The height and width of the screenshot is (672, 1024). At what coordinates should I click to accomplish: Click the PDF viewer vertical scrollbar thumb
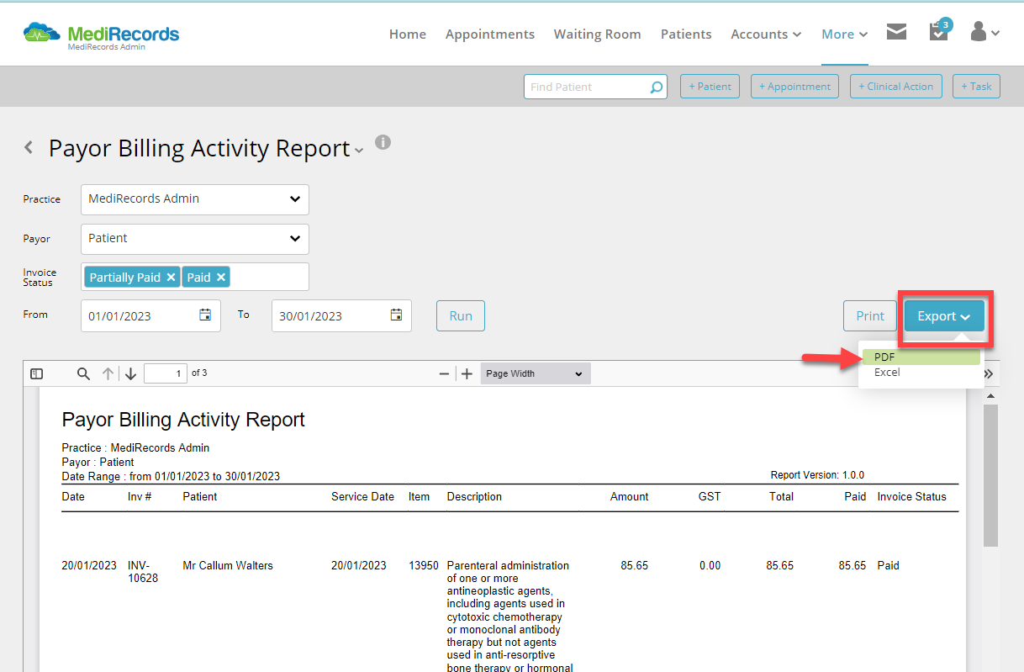click(x=990, y=476)
